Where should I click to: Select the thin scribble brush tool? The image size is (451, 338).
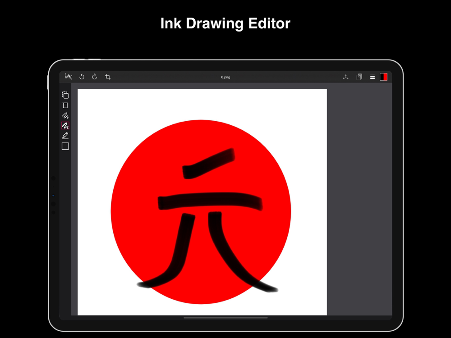click(x=65, y=115)
